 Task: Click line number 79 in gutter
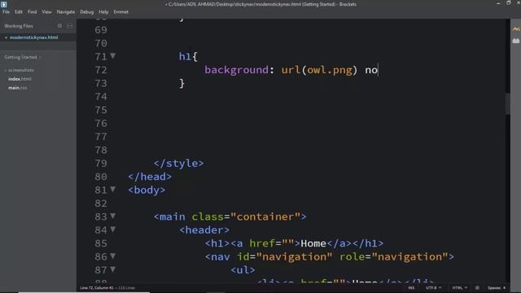coord(101,163)
